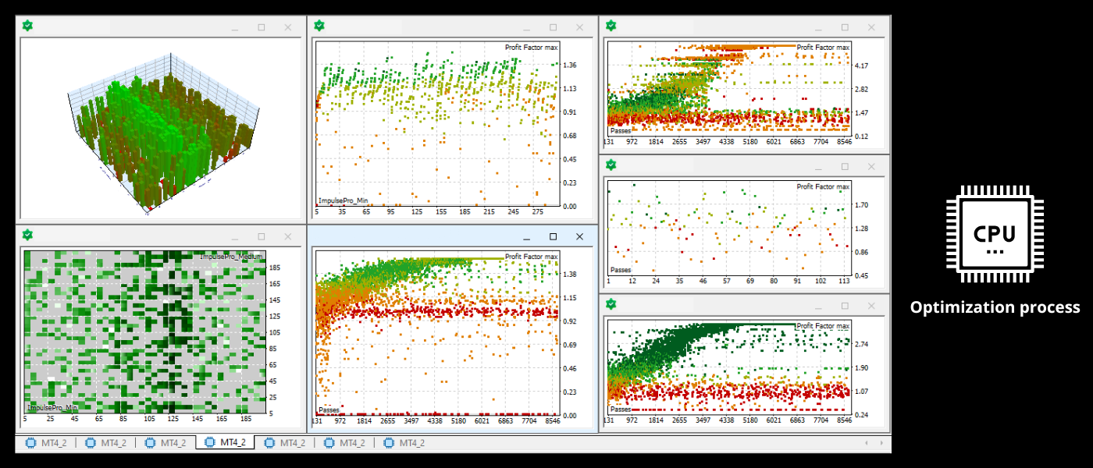Viewport: 1093px width, 468px height.
Task: Click the title icon of the 113-pass chart window
Action: pos(611,165)
